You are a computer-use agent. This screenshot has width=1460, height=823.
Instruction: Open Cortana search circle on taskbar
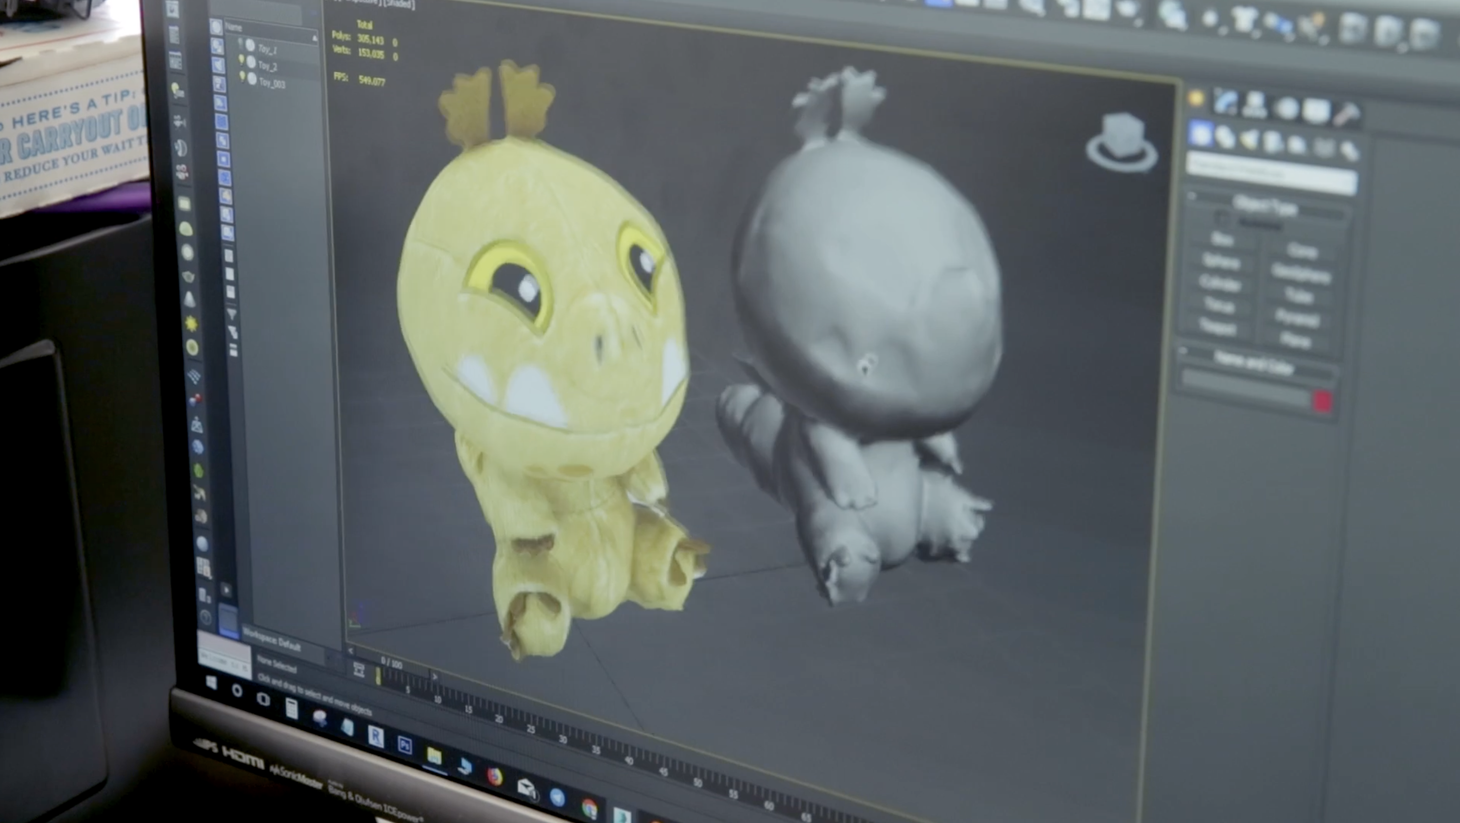click(x=237, y=690)
